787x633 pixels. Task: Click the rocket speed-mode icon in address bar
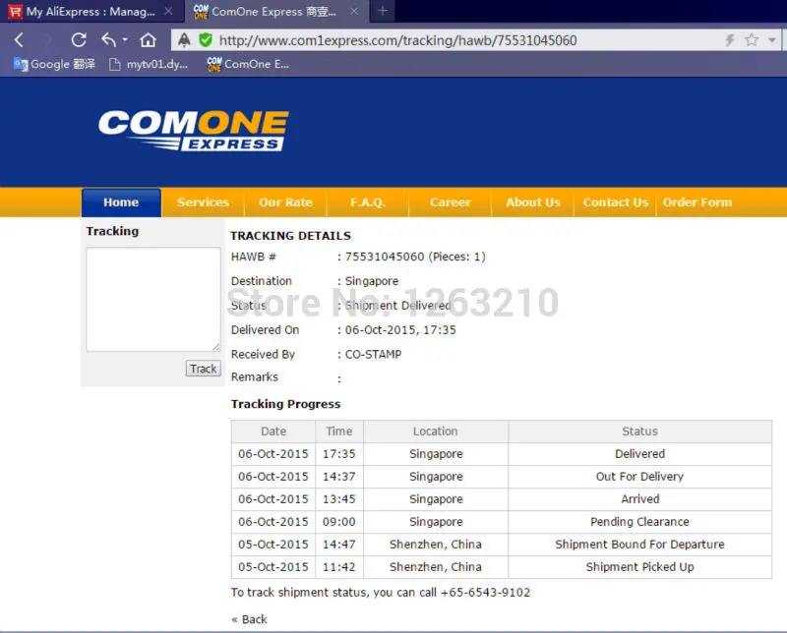click(184, 40)
